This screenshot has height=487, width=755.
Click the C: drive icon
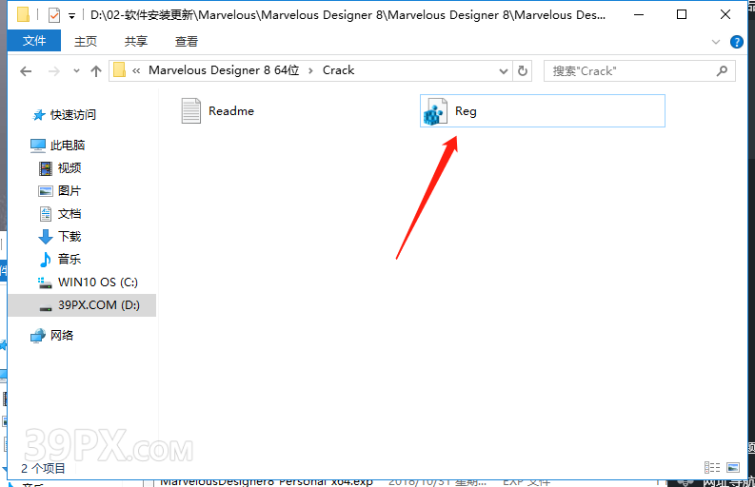coord(45,282)
